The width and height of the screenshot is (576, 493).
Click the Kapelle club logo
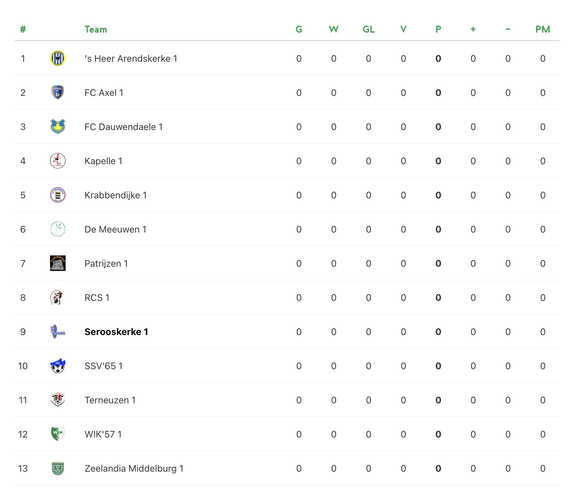(58, 161)
